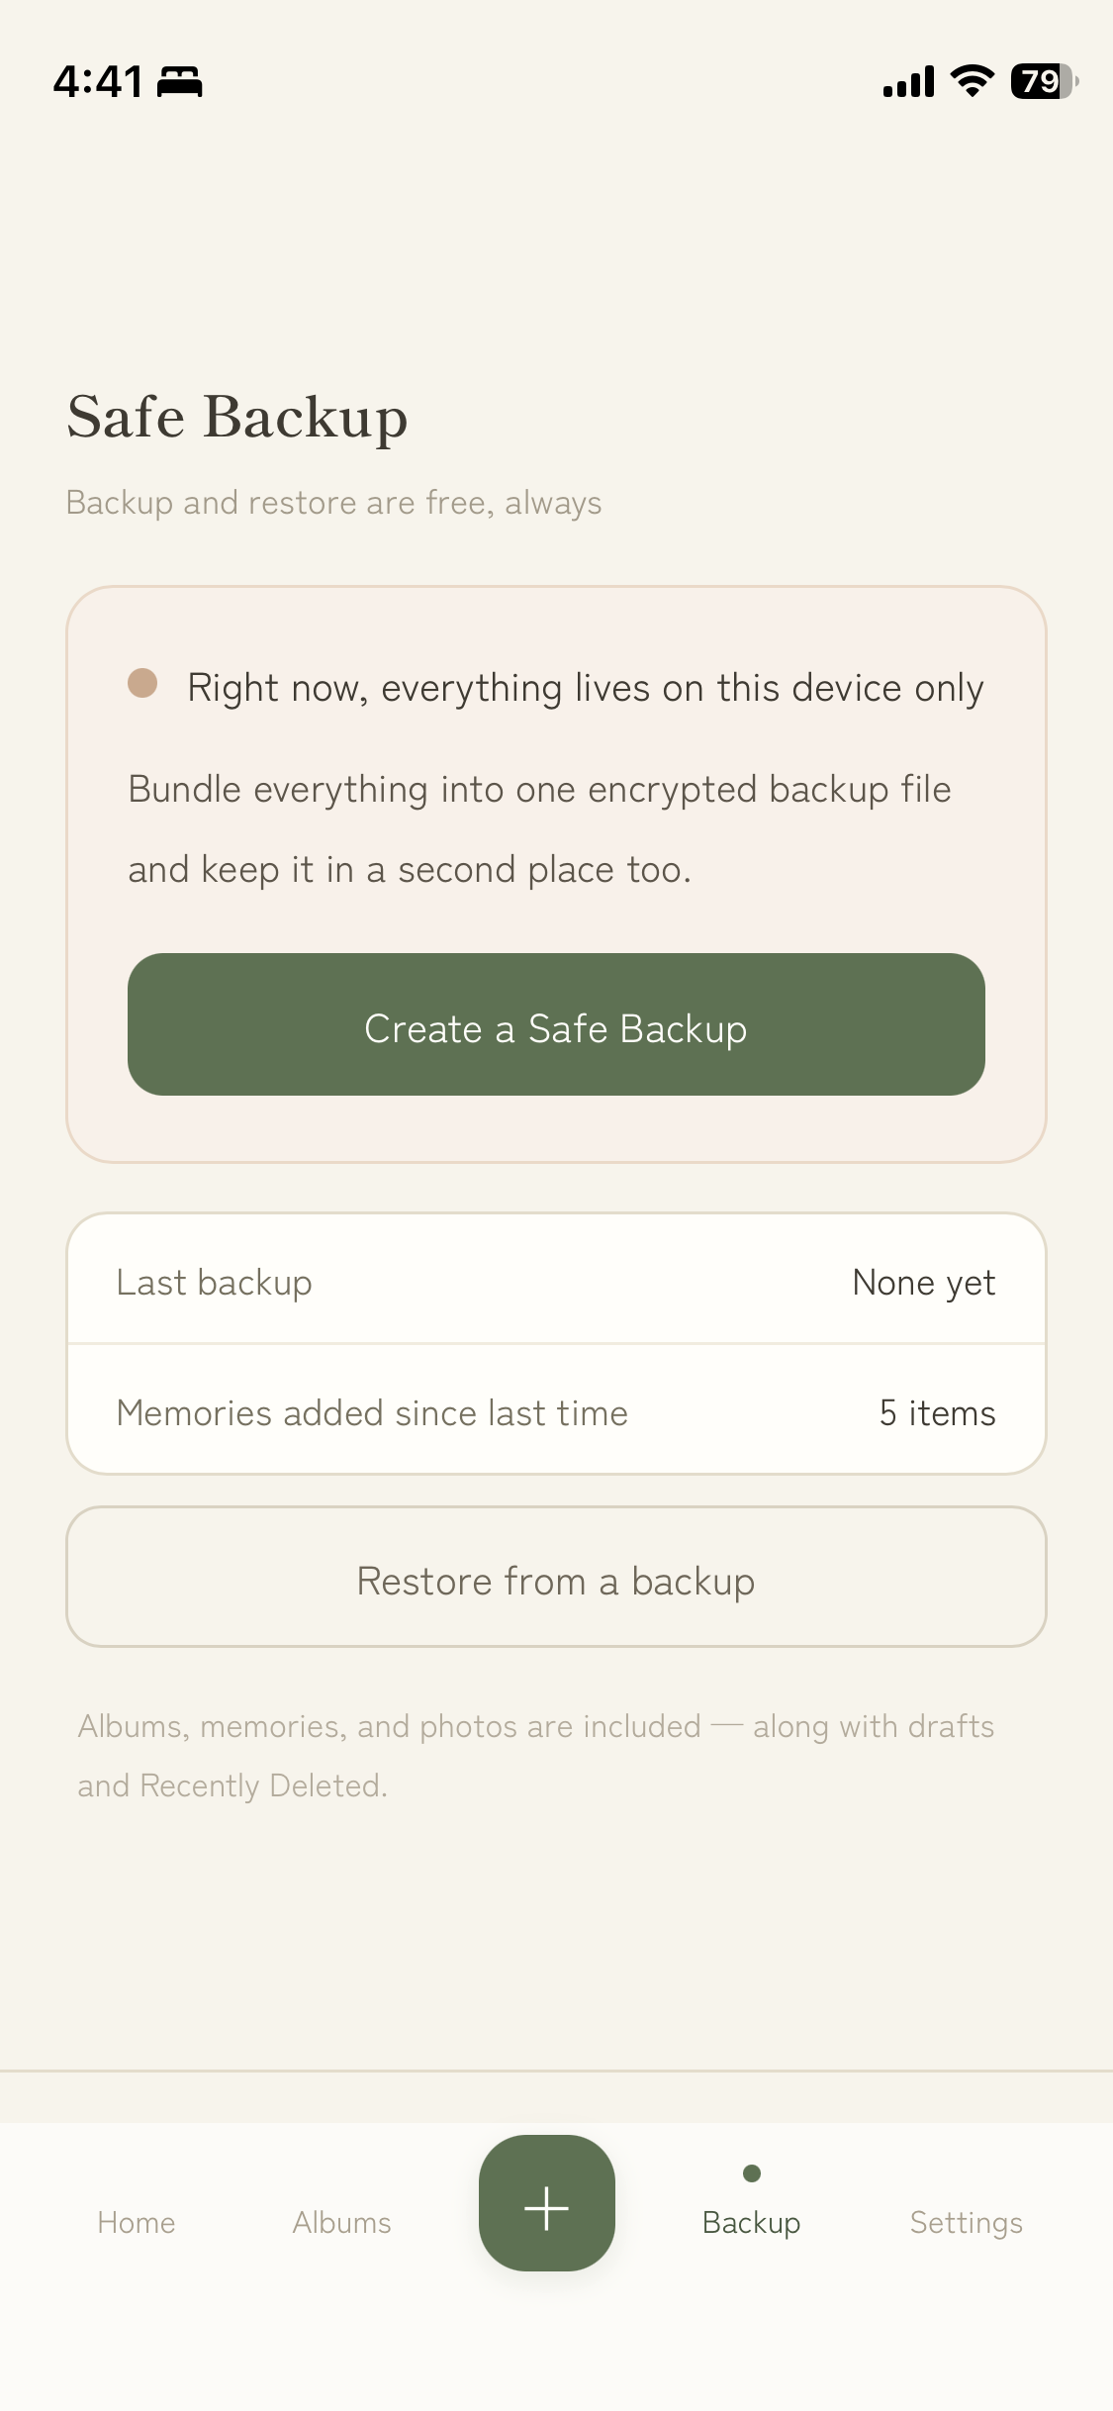Tap the plus add-memory button
Screen dimensions: 1113x2411
(546, 2202)
